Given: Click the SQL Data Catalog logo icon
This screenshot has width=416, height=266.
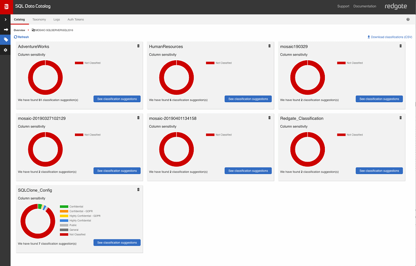Looking at the screenshot, I should click(6, 7).
